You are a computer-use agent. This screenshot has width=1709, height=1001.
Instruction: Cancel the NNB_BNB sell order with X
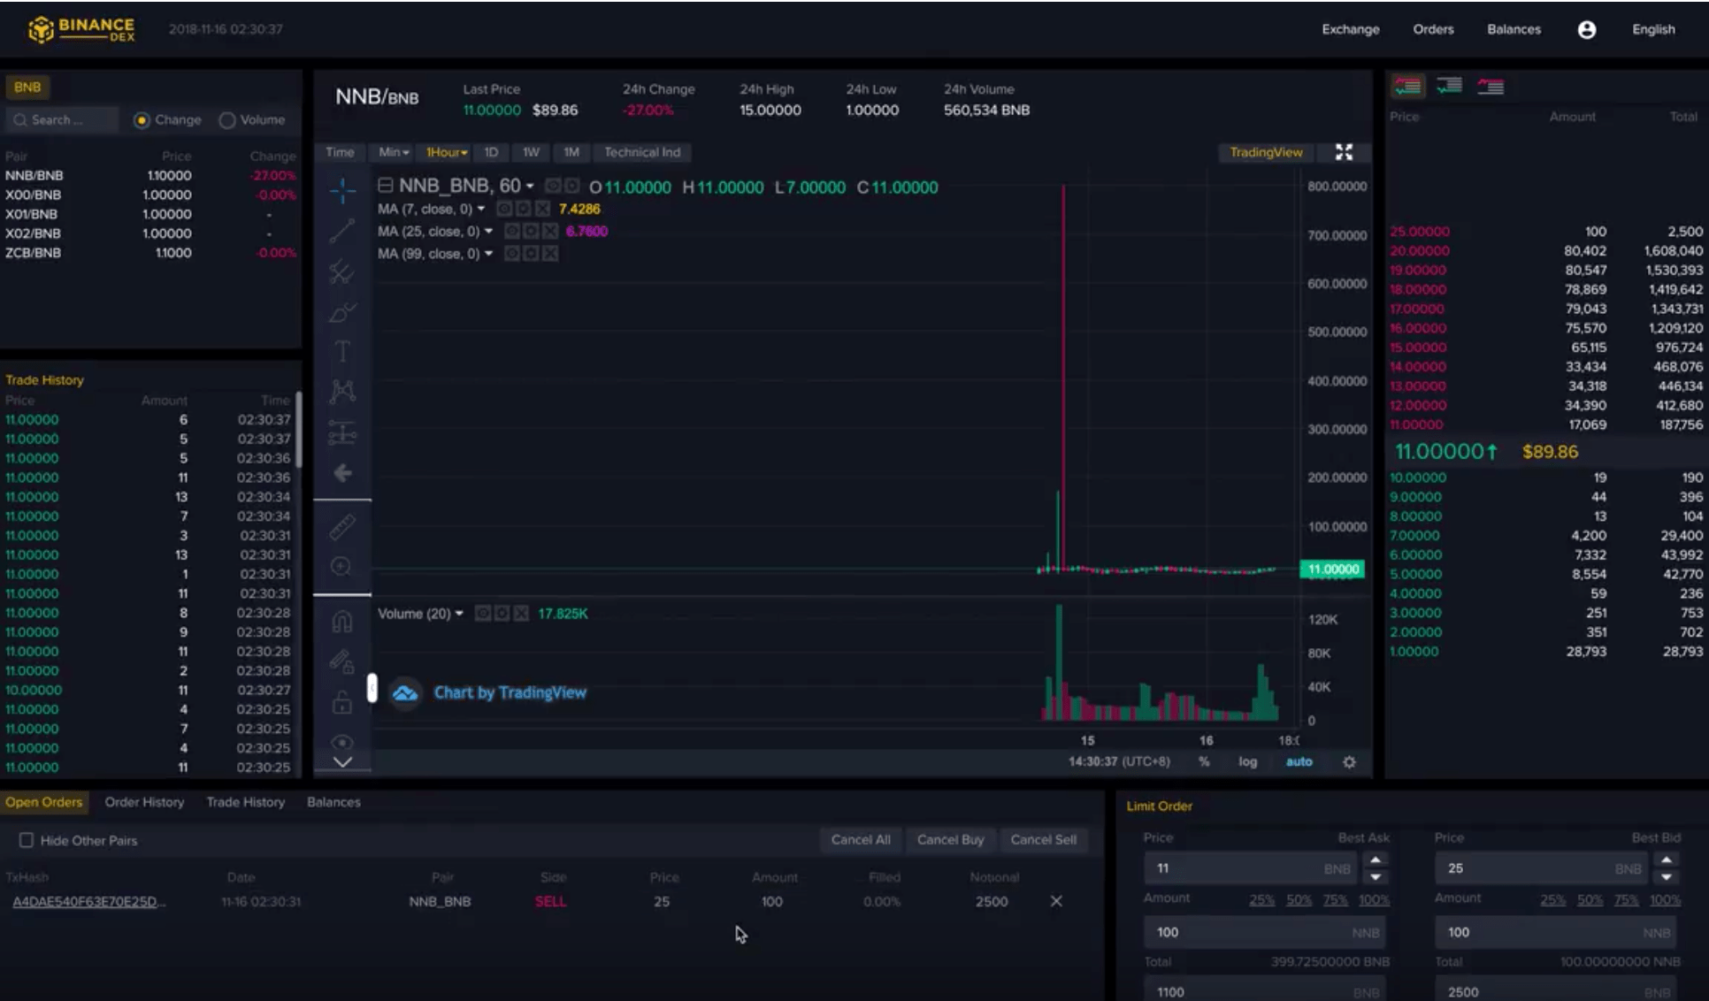tap(1056, 901)
